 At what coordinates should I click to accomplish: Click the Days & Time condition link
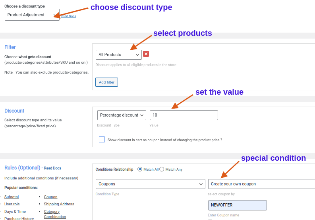point(15,212)
